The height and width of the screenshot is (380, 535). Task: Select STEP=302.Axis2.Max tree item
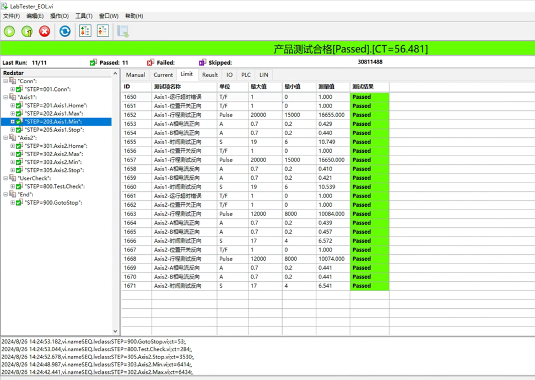pos(53,154)
